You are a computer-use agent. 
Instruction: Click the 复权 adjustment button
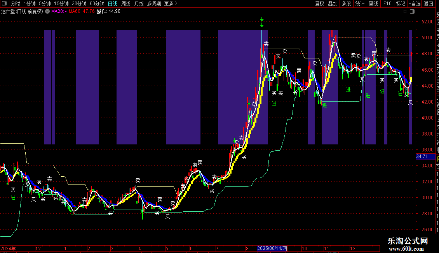click(319, 4)
